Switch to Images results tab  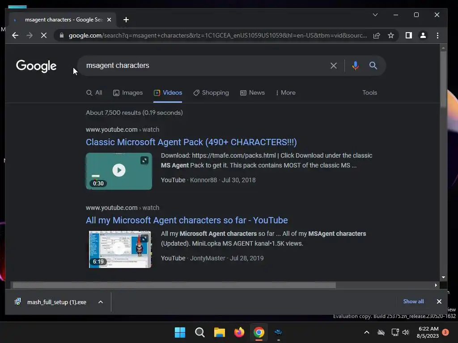coord(128,93)
